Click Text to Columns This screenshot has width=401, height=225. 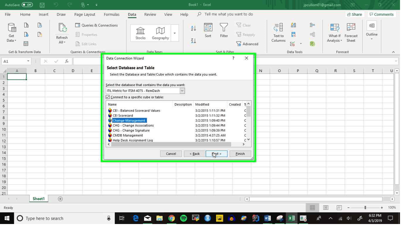point(278,32)
